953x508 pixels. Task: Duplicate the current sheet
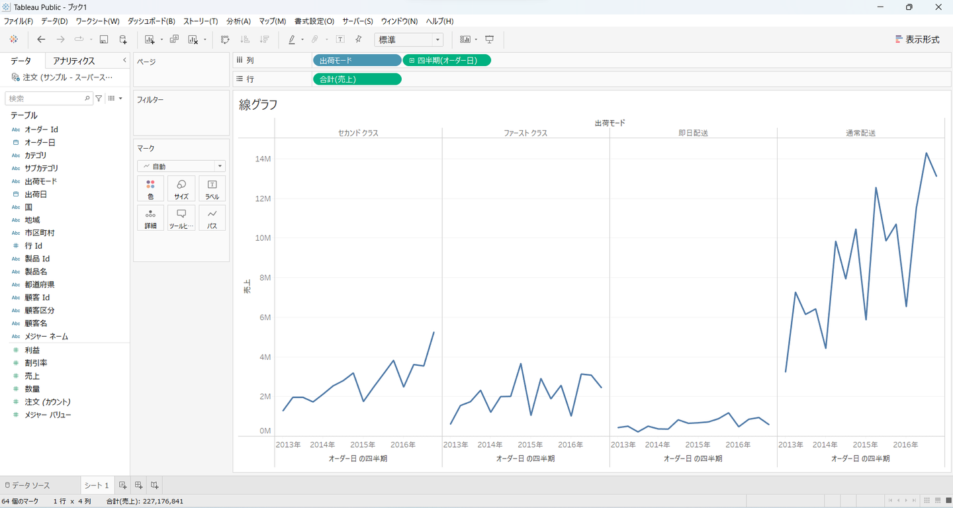(x=174, y=40)
